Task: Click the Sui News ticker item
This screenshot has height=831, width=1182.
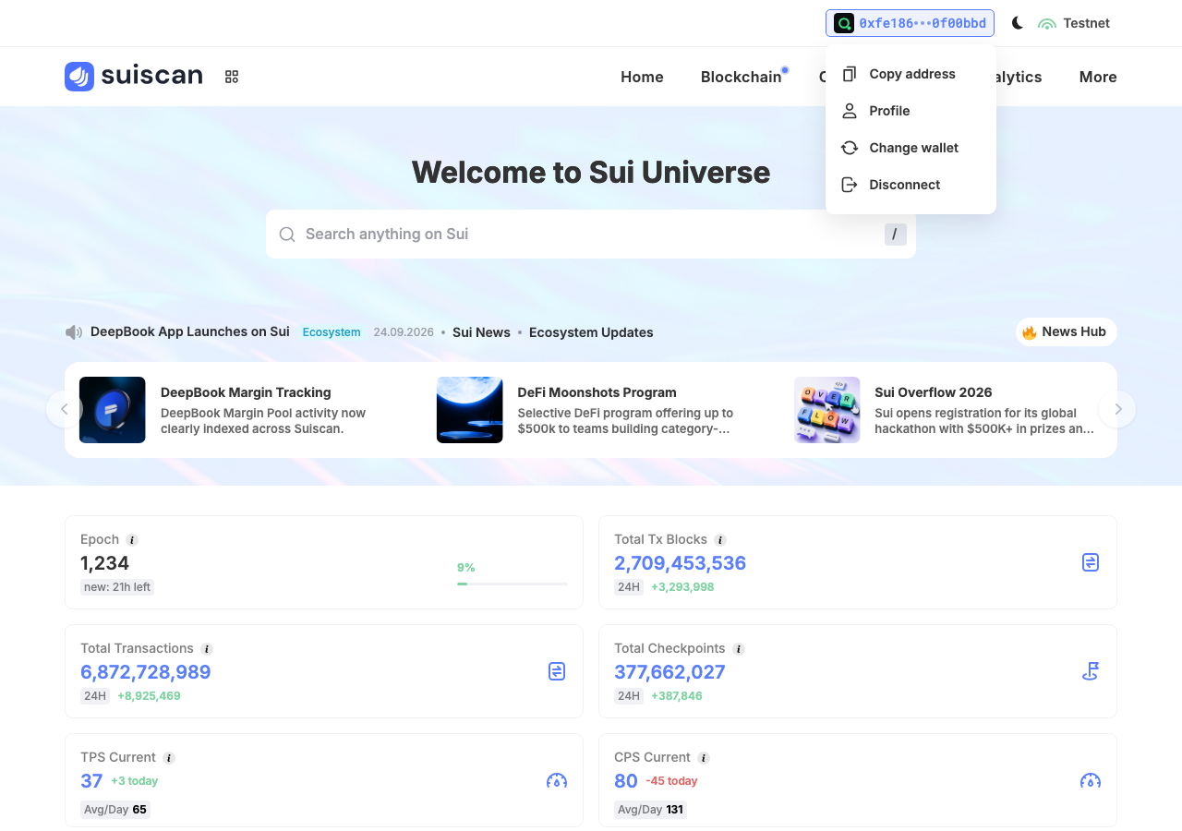Action: point(481,332)
